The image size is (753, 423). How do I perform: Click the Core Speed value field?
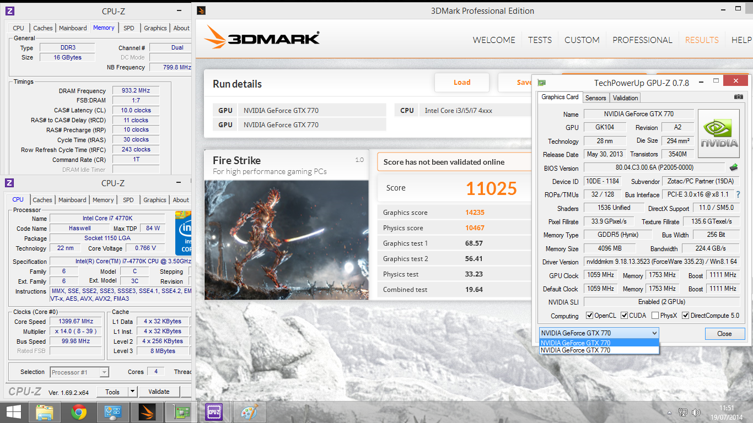tap(76, 321)
